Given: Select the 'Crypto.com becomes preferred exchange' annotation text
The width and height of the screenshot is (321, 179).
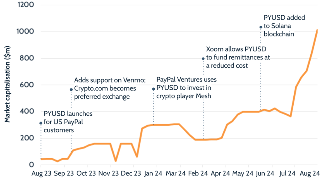Looking at the screenshot, I should (x=105, y=93).
